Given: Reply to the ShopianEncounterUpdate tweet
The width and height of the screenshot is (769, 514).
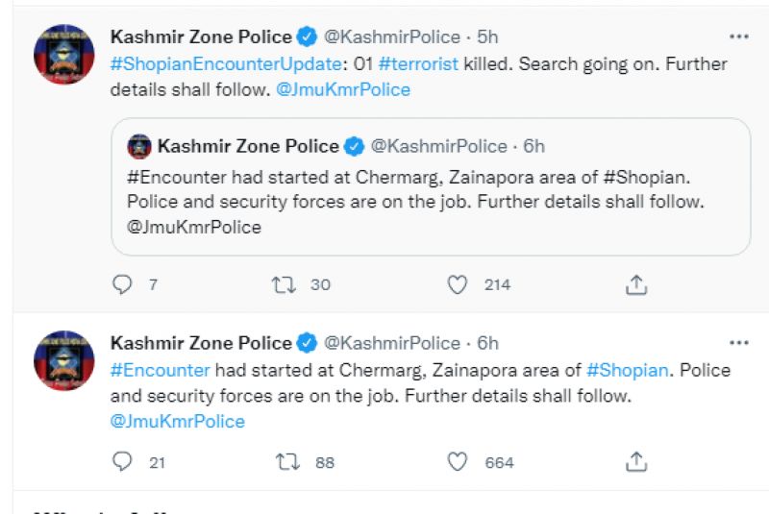Looking at the screenshot, I should pyautogui.click(x=122, y=284).
